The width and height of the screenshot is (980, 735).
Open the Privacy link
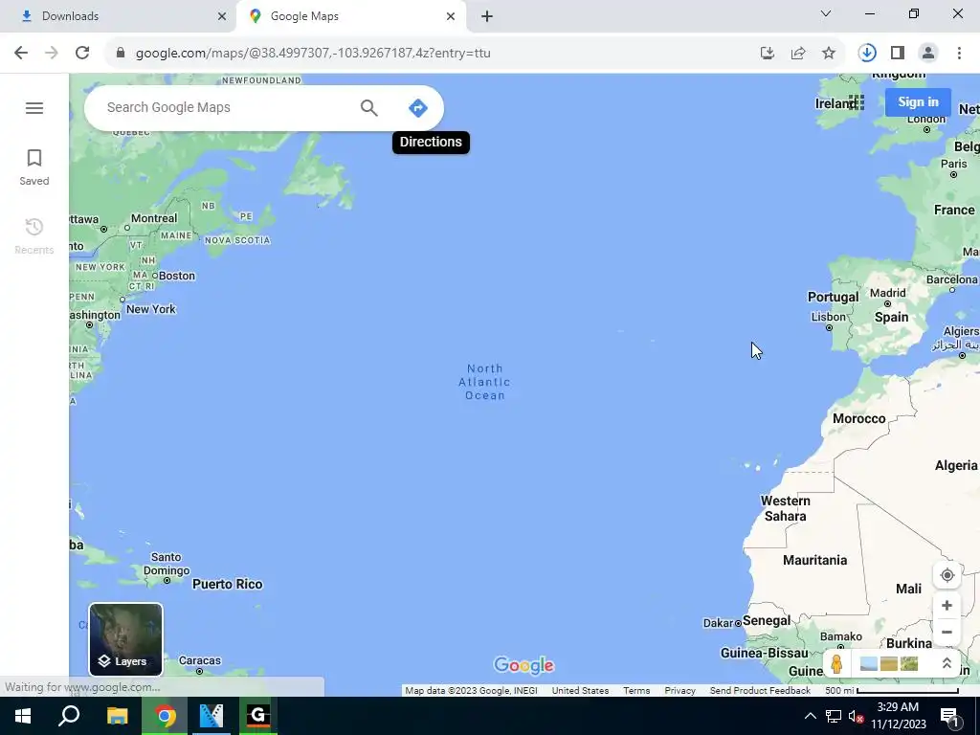point(680,691)
